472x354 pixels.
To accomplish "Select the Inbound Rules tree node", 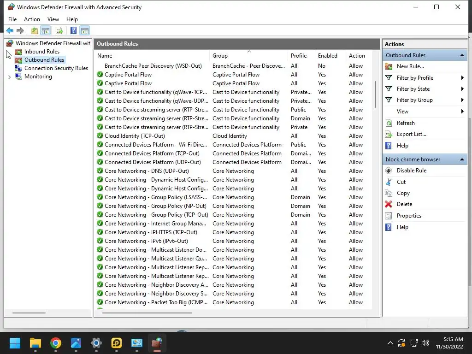I will click(x=42, y=52).
